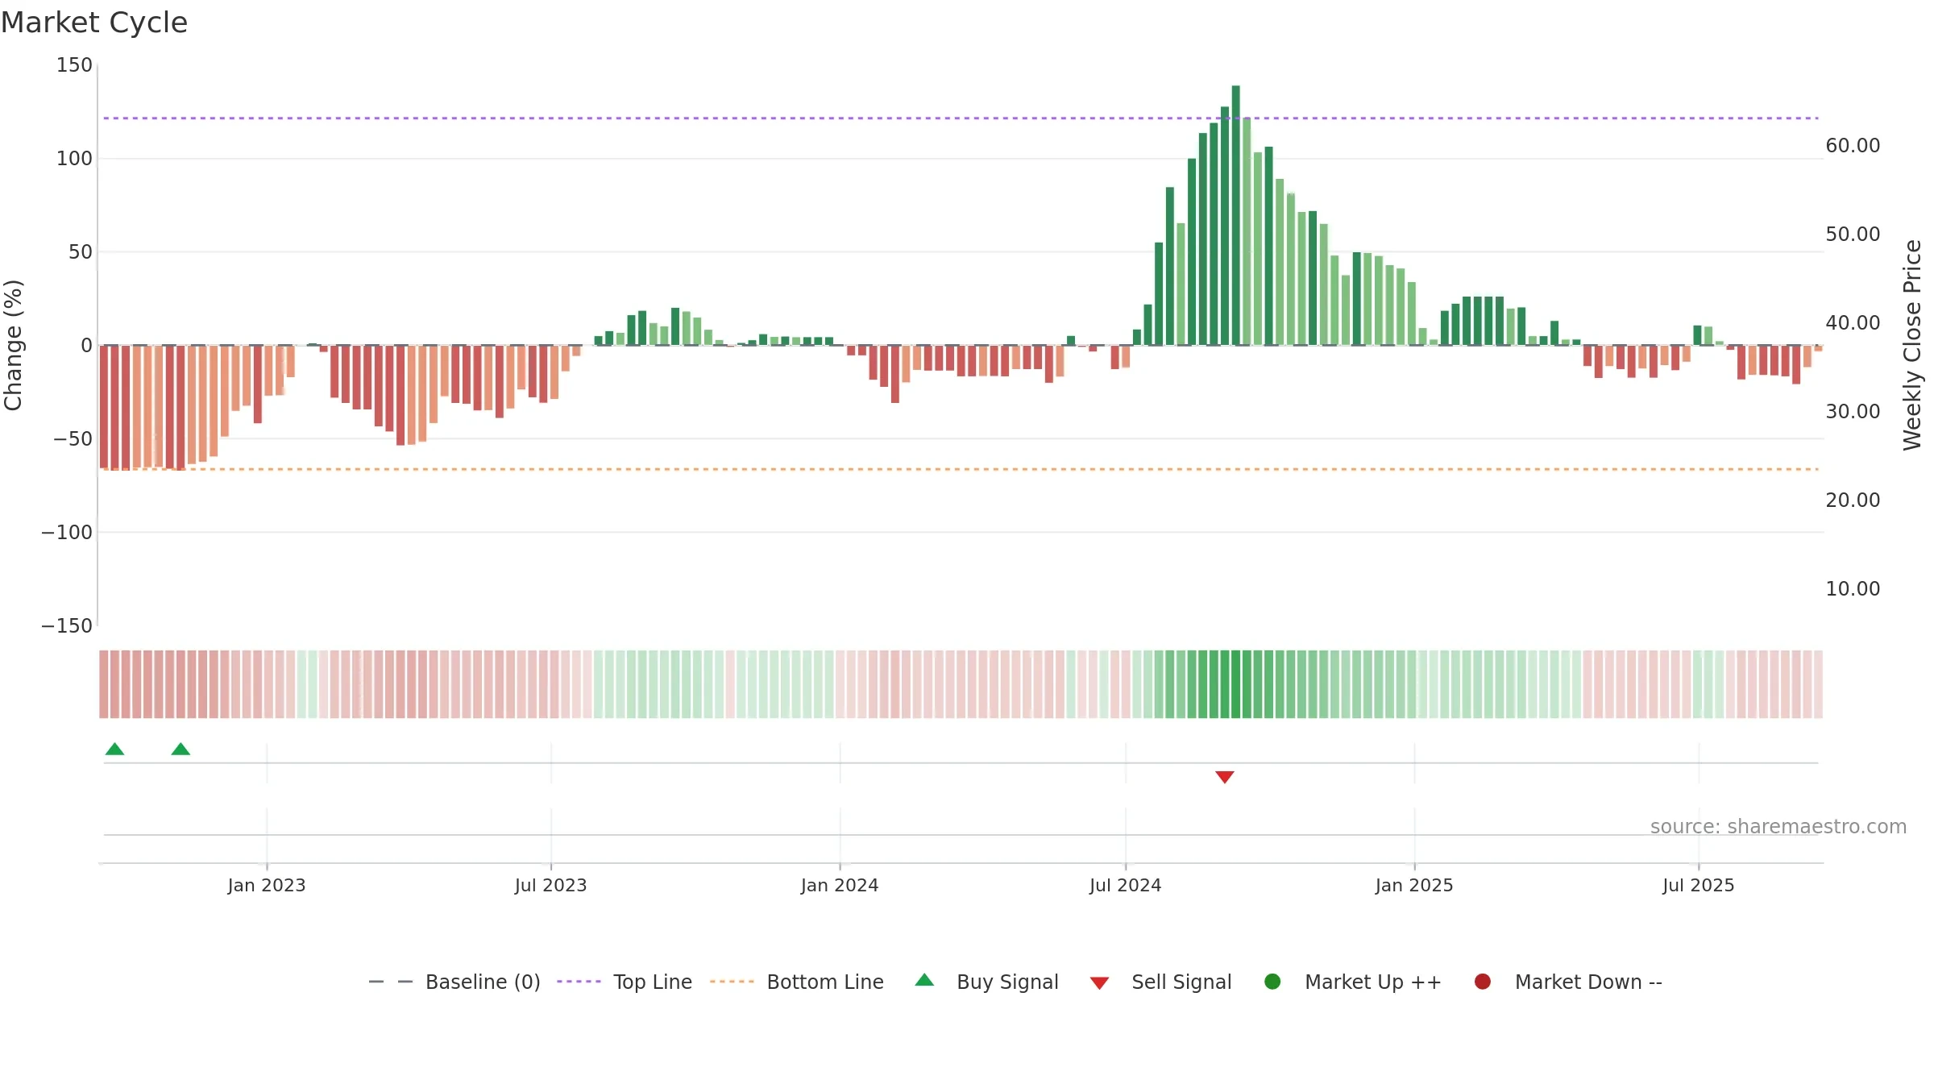Click the Sell Signal legend triangle icon
Image resolution: width=1934 pixels, height=1088 pixels.
[1099, 983]
